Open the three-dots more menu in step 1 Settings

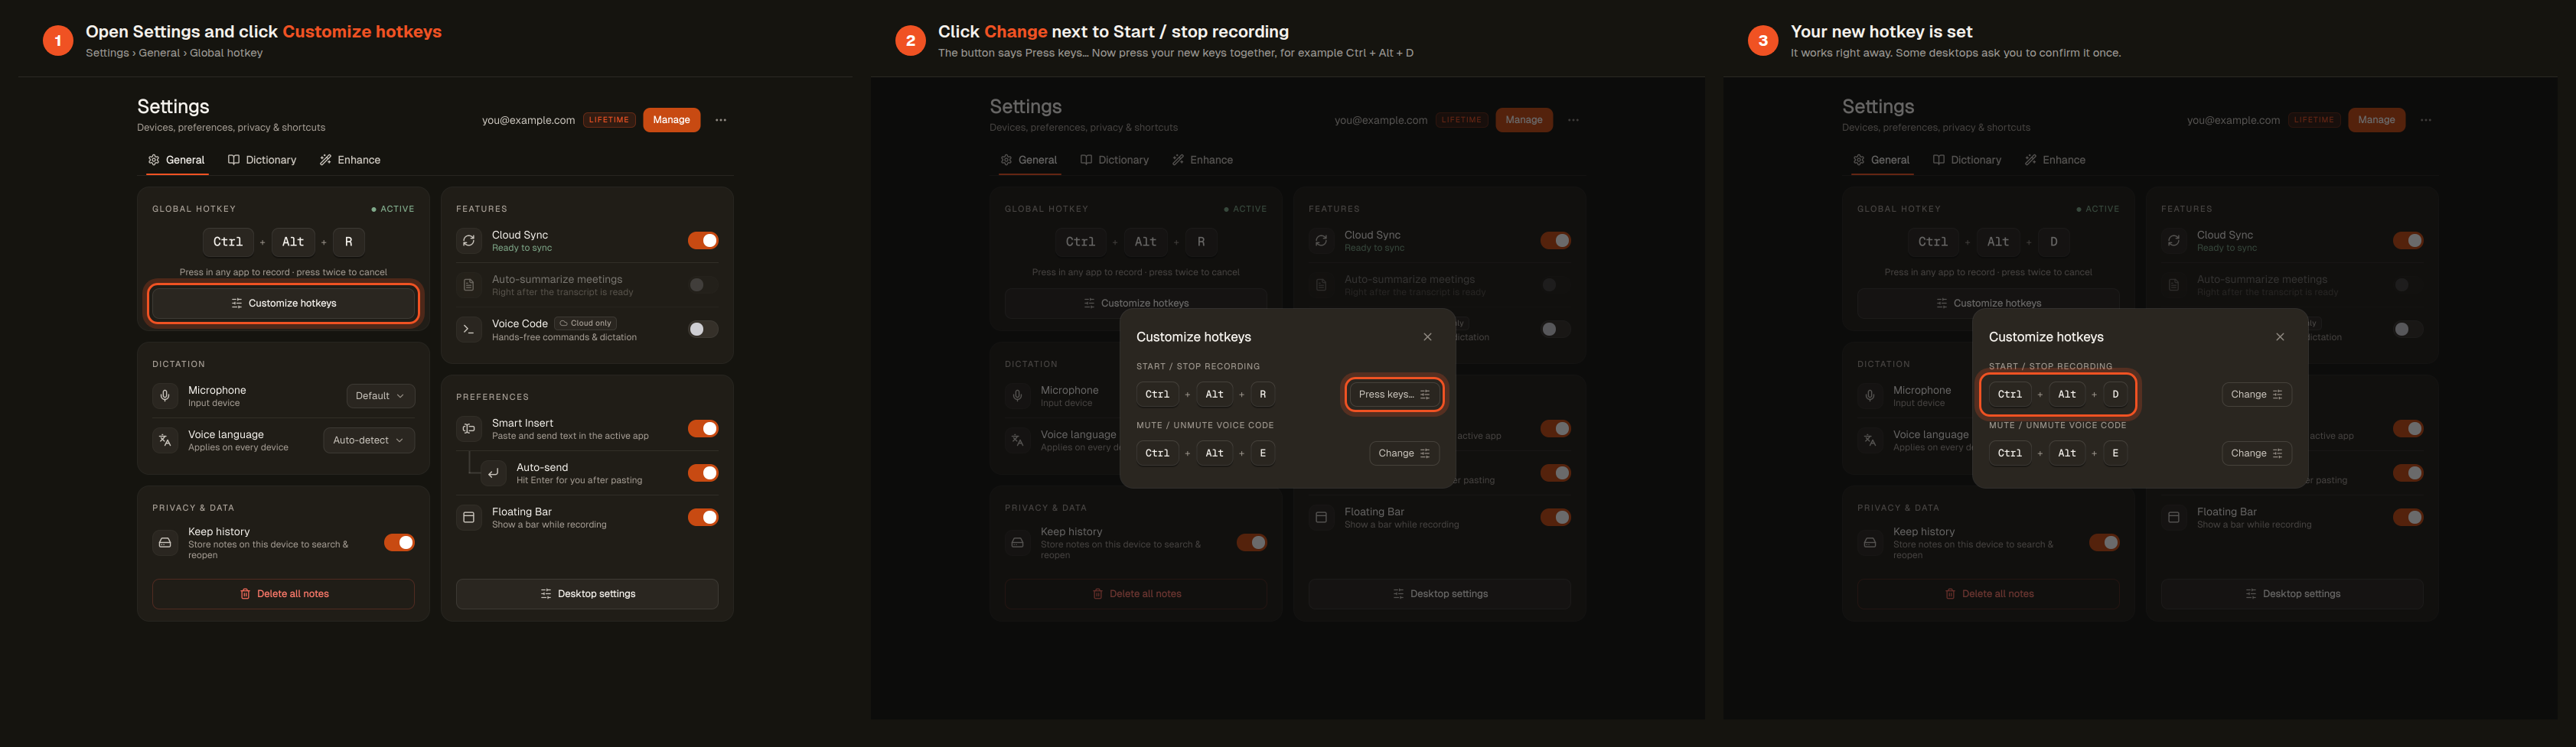pos(721,120)
